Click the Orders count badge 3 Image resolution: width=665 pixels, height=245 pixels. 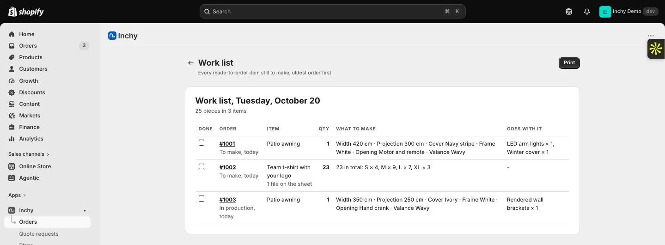[84, 46]
